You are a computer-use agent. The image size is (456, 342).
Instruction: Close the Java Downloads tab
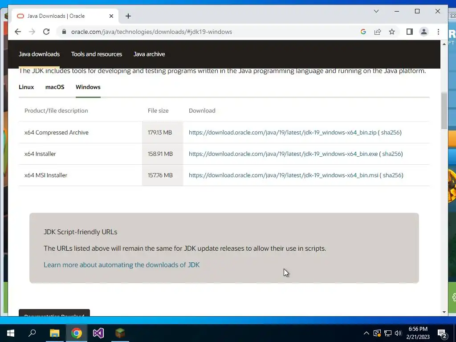(111, 16)
